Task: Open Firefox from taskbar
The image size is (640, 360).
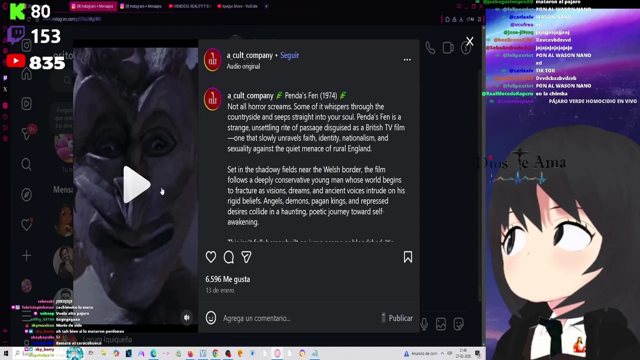Action: tap(190, 353)
